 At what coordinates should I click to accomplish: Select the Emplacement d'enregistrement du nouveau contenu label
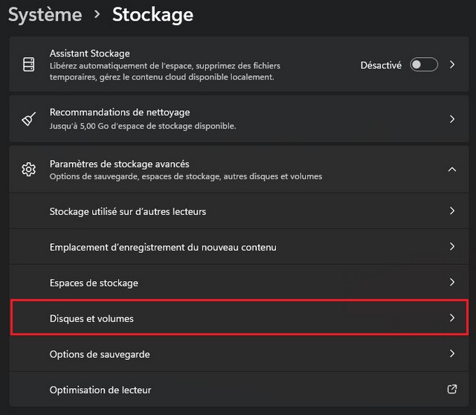[162, 247]
